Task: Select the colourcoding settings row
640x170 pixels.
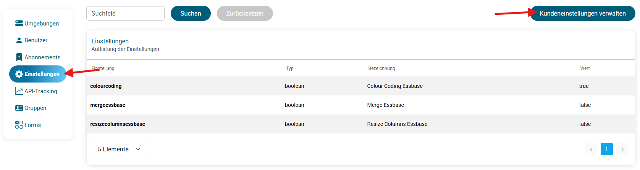Action: coord(360,86)
